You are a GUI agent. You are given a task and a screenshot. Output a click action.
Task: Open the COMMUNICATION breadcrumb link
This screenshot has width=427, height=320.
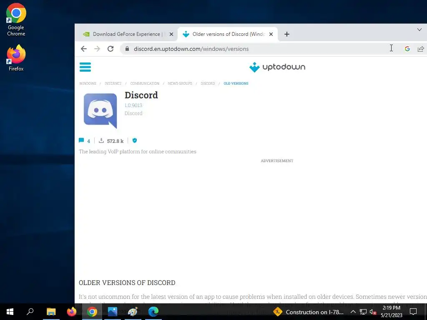(145, 83)
